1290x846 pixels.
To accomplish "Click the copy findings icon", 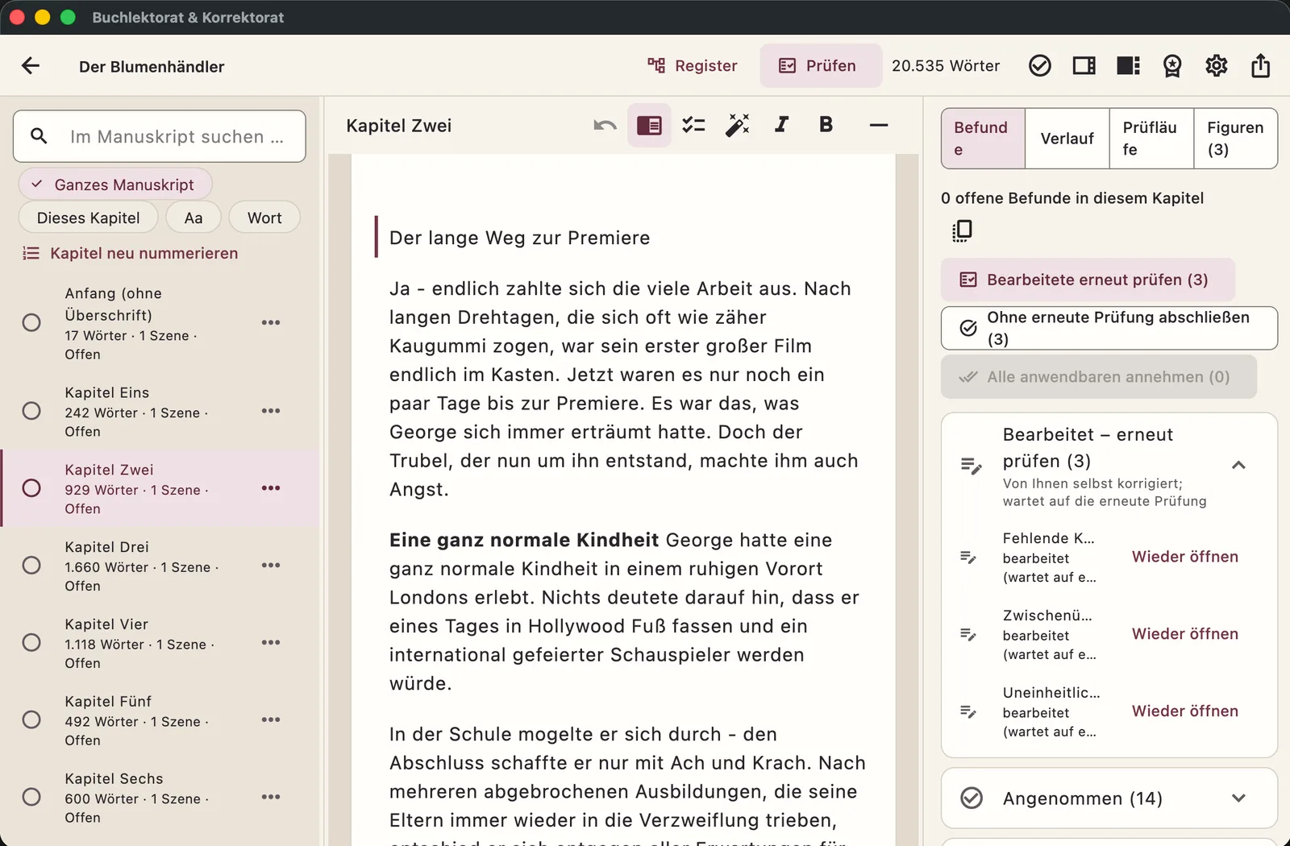I will pyautogui.click(x=962, y=231).
